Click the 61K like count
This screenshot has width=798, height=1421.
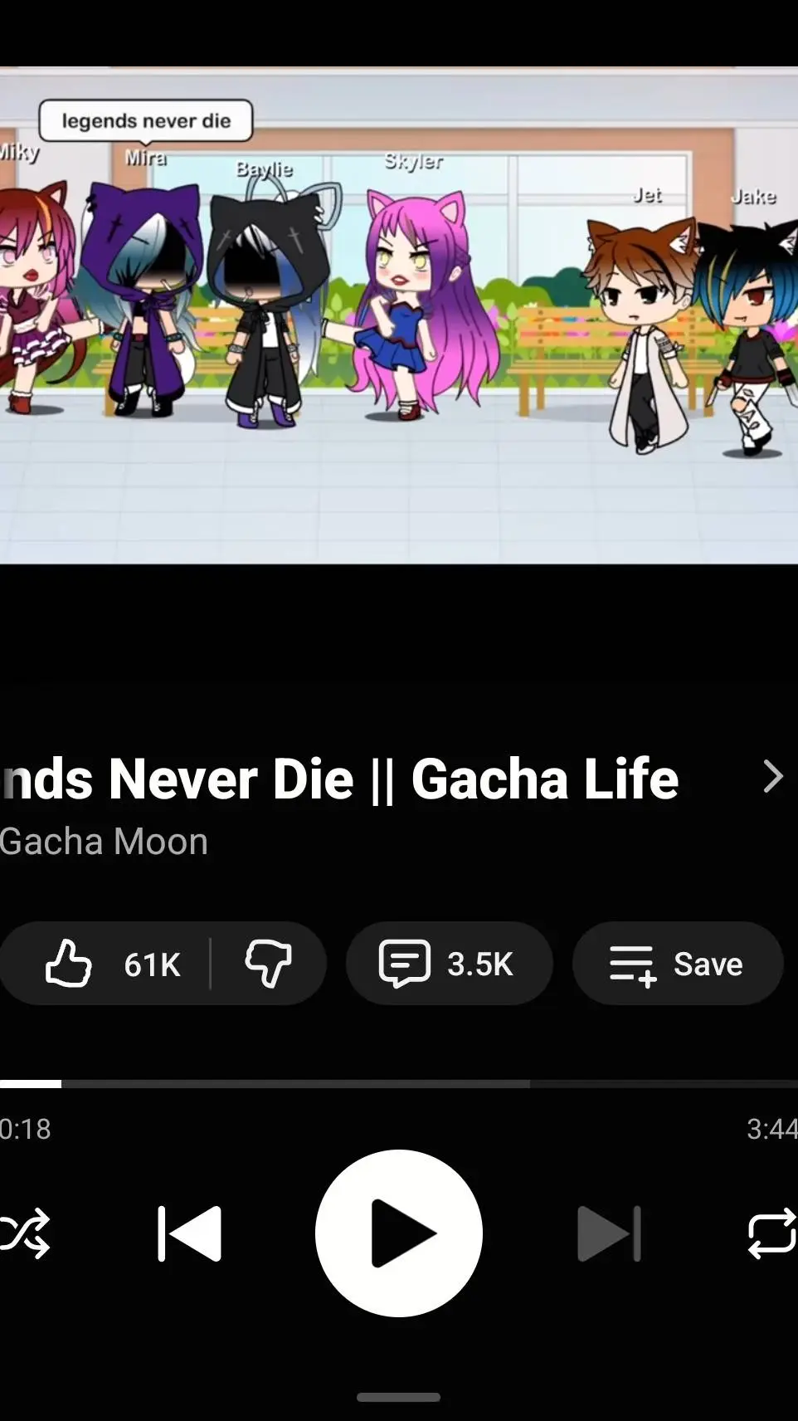(152, 964)
